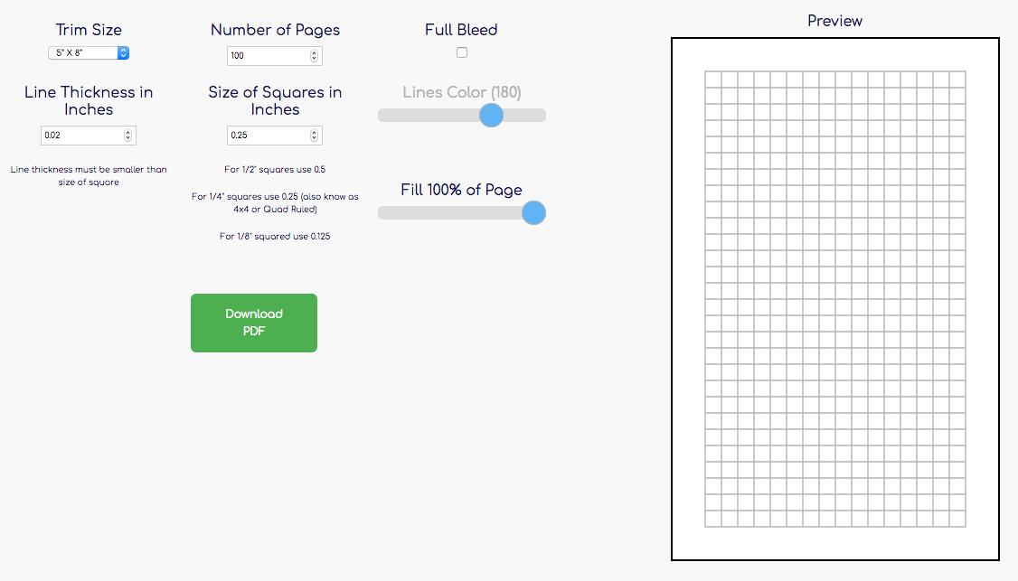Screen dimensions: 1018x581
Task: Decrement Number of Pages with the down stepper
Action: 314,60
